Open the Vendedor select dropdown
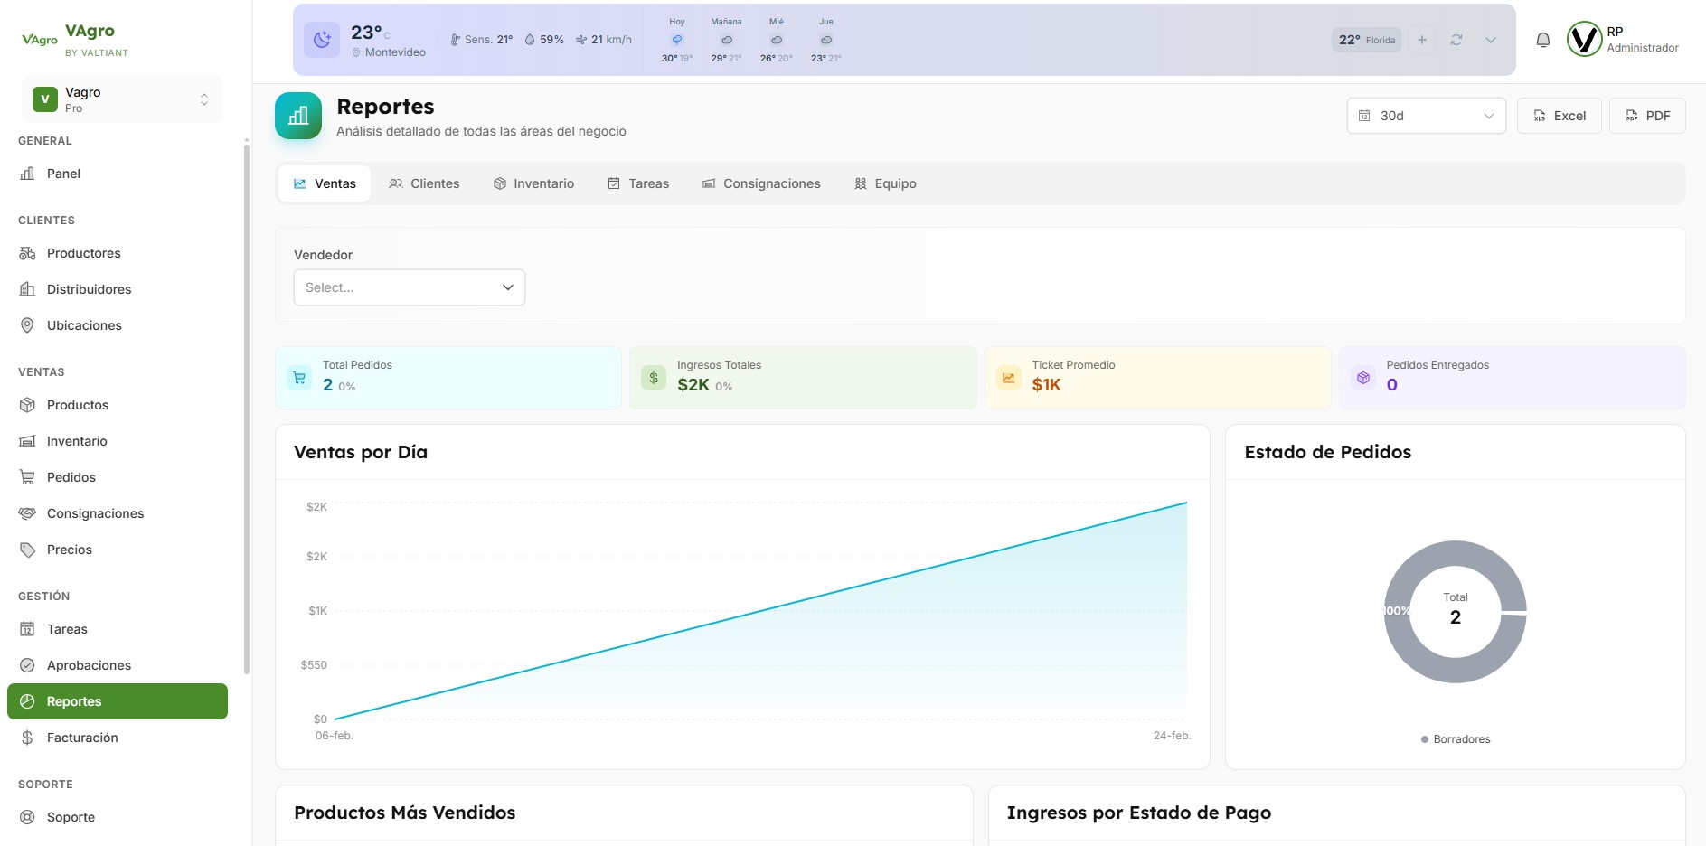The height and width of the screenshot is (846, 1706). pyautogui.click(x=409, y=287)
